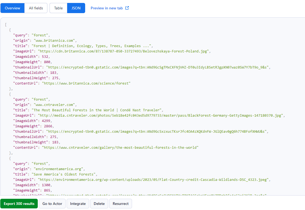Click the Delete button

(x=99, y=204)
